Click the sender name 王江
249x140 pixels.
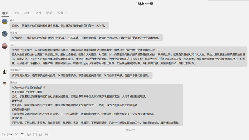point(13,45)
